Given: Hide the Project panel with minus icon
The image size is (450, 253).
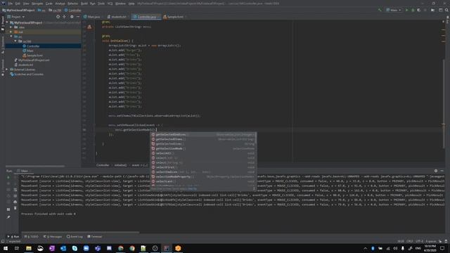Looking at the screenshot, I should pos(78,17).
